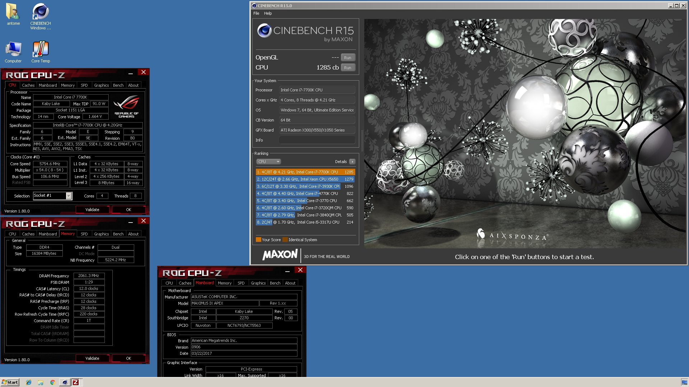Open Graphics tab in Mainboard CPU-Z window
The height and width of the screenshot is (387, 689).
tap(258, 283)
